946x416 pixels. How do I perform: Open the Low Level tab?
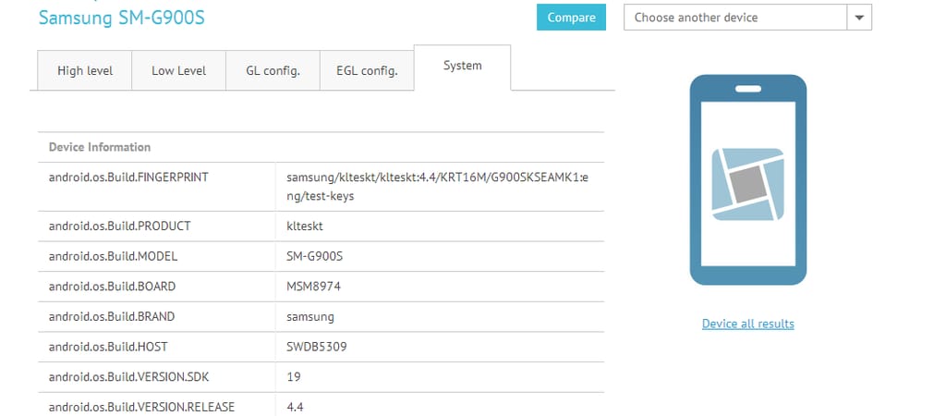178,71
